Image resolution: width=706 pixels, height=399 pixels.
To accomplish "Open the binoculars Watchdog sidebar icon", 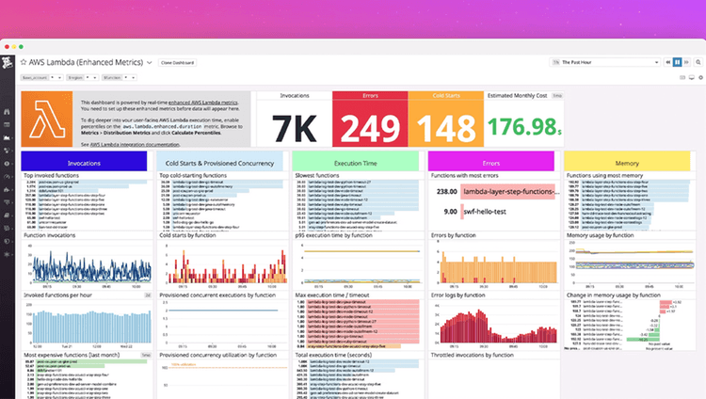I will 7,111.
